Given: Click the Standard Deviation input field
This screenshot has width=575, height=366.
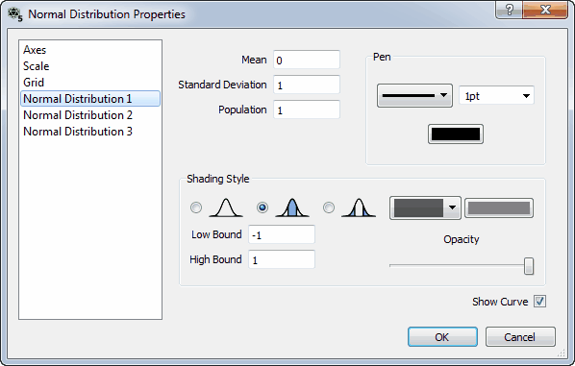Looking at the screenshot, I should [307, 85].
